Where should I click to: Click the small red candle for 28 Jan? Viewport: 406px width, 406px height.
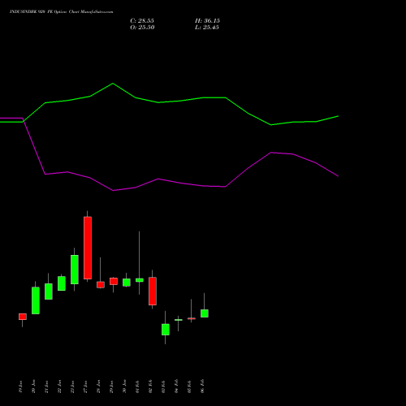[101, 285]
